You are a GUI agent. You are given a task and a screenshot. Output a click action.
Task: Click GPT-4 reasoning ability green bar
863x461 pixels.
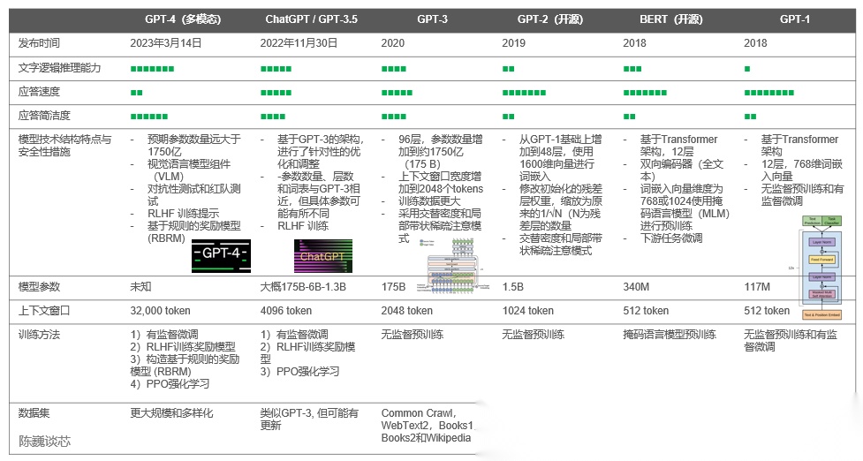tap(153, 69)
